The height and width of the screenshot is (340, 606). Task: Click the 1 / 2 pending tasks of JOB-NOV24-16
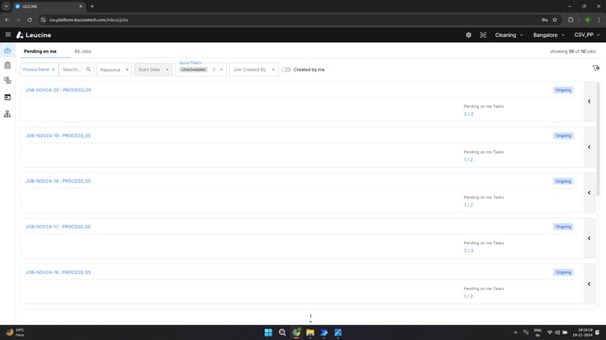pos(469,296)
